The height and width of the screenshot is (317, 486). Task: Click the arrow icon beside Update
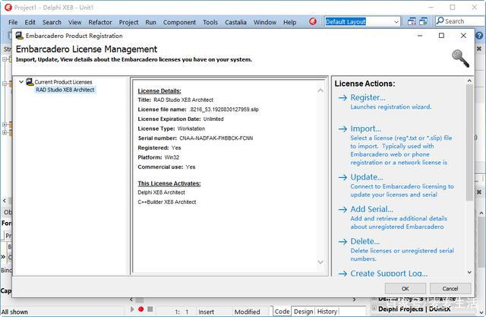[x=342, y=177]
